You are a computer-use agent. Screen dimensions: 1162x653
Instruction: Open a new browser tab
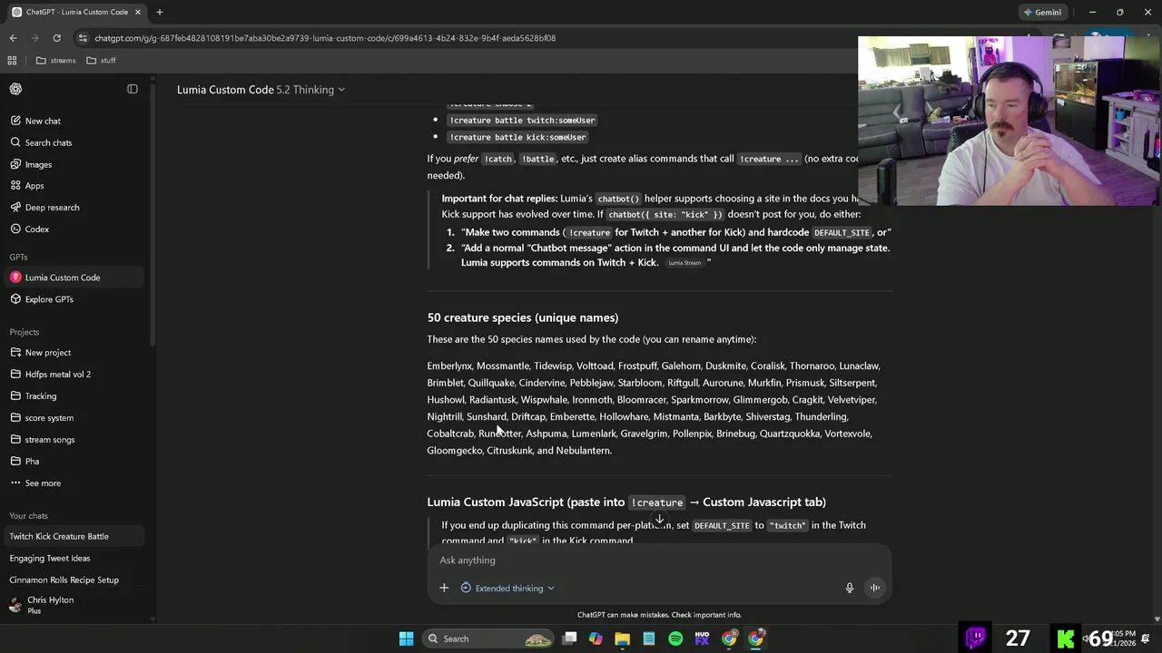coord(159,12)
